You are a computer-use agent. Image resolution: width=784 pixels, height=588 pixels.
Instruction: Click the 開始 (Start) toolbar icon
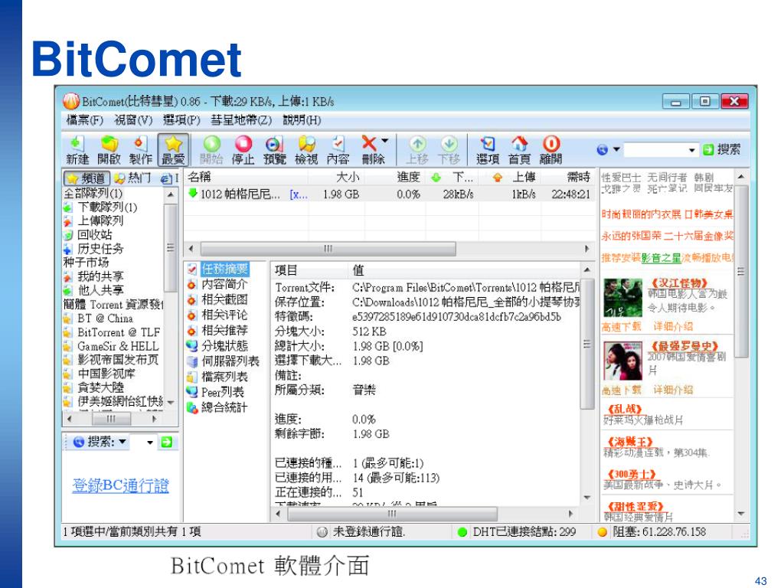tap(211, 150)
